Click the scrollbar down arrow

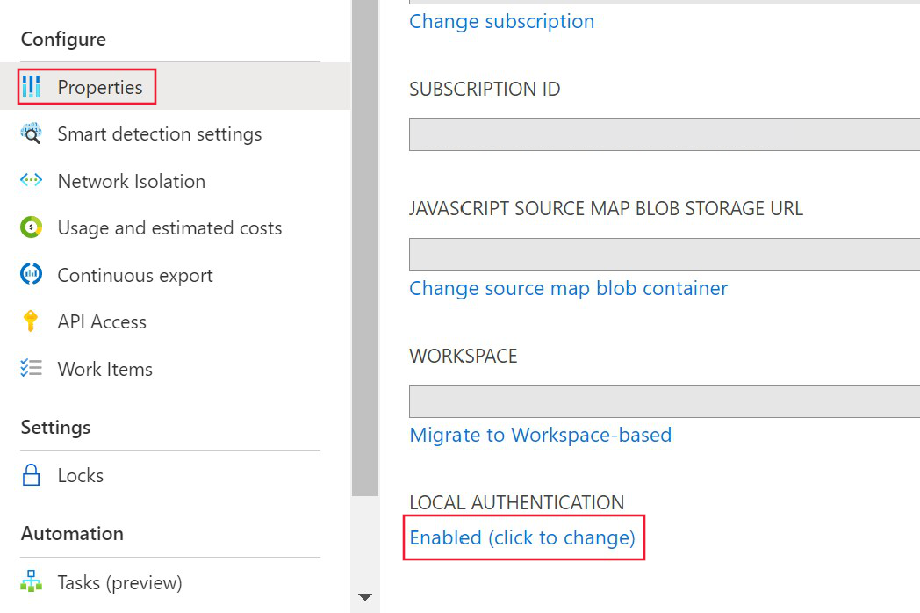coord(365,596)
